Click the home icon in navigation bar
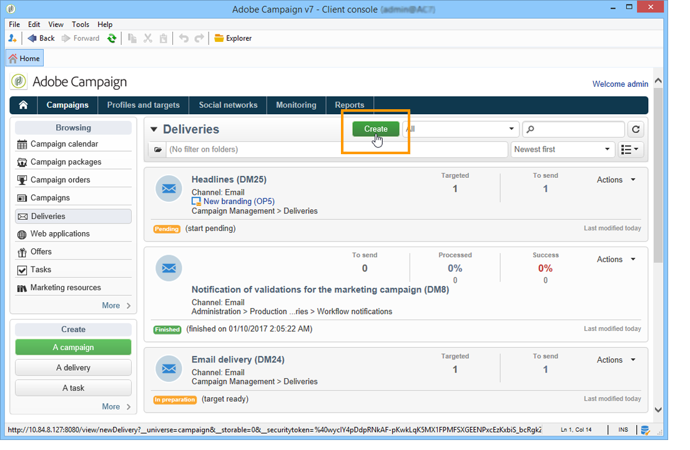 23,105
